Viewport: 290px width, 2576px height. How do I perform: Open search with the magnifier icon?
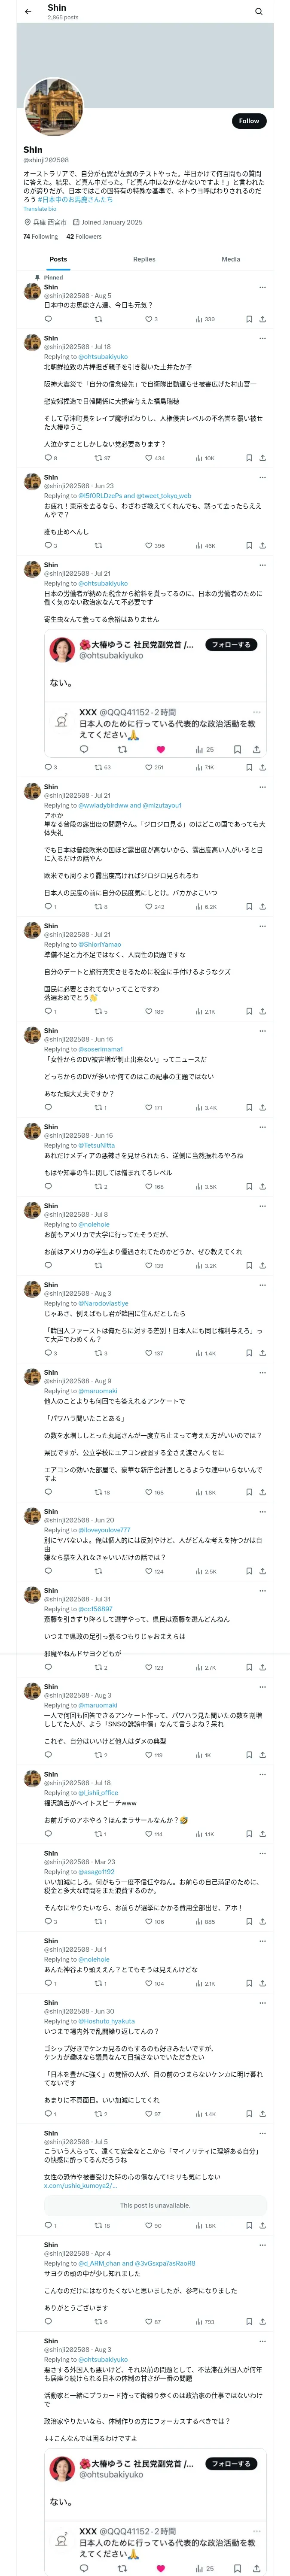(x=258, y=12)
